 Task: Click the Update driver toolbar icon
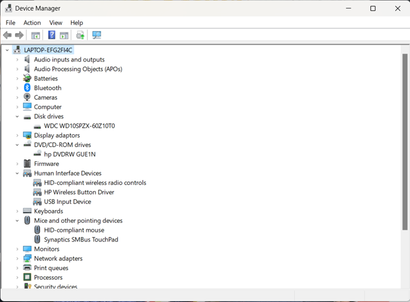(x=80, y=35)
